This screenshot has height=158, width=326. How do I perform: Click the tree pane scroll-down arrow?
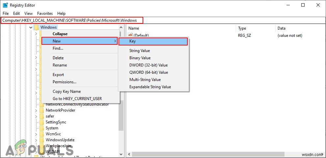point(121,154)
